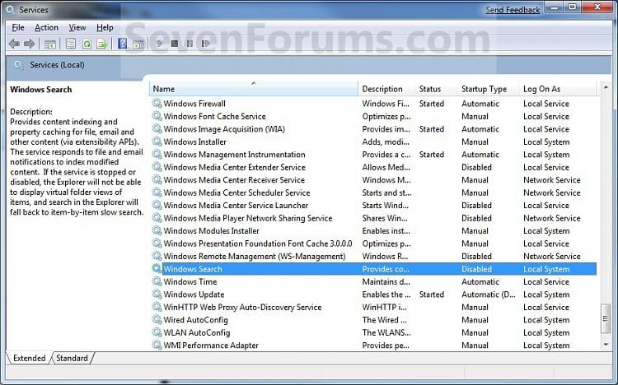
Task: Switch to the Extended tab
Action: (x=29, y=358)
